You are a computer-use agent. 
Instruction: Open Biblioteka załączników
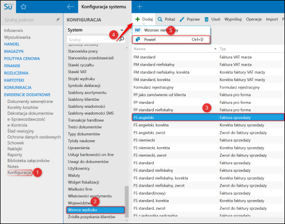(29, 161)
